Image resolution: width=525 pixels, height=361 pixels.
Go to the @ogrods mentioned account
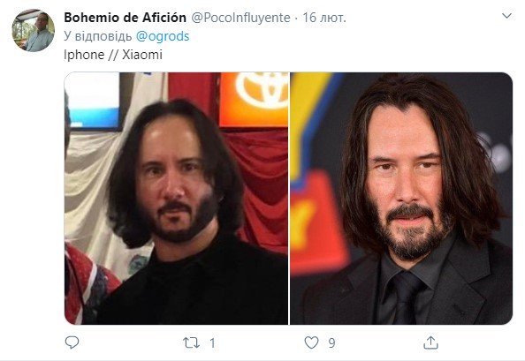click(163, 36)
